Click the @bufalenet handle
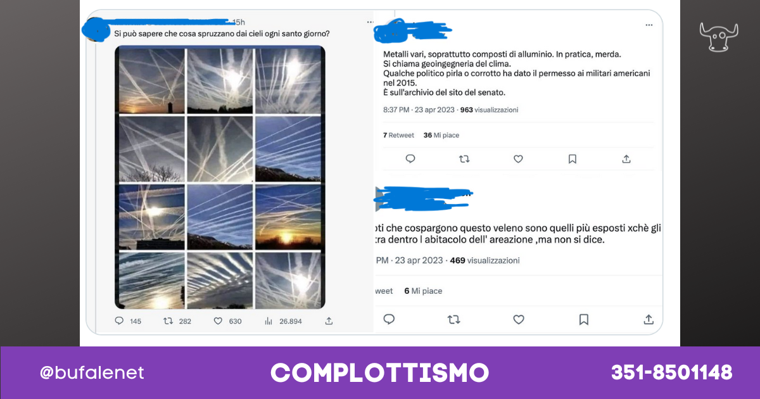 (92, 372)
